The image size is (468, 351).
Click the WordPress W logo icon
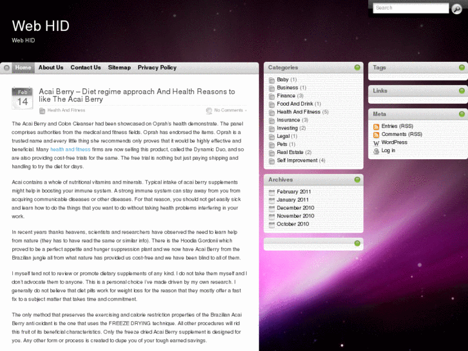376,143
